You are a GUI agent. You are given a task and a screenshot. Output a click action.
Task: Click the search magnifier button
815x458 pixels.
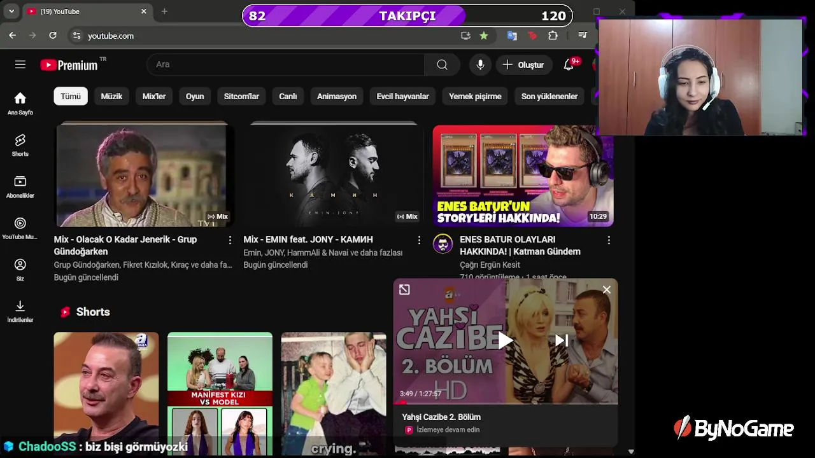click(442, 64)
